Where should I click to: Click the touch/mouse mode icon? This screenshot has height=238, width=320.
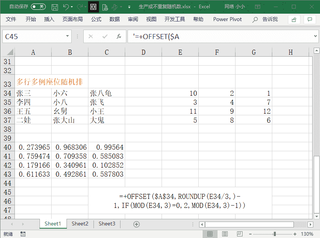click(115, 7)
